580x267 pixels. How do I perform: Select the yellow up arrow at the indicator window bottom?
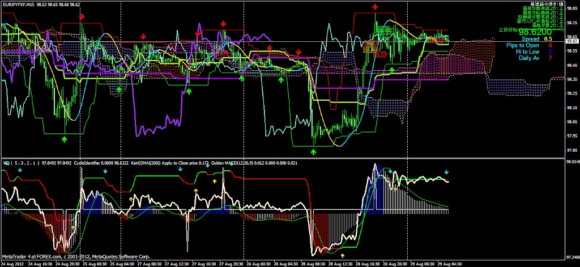pos(342,256)
